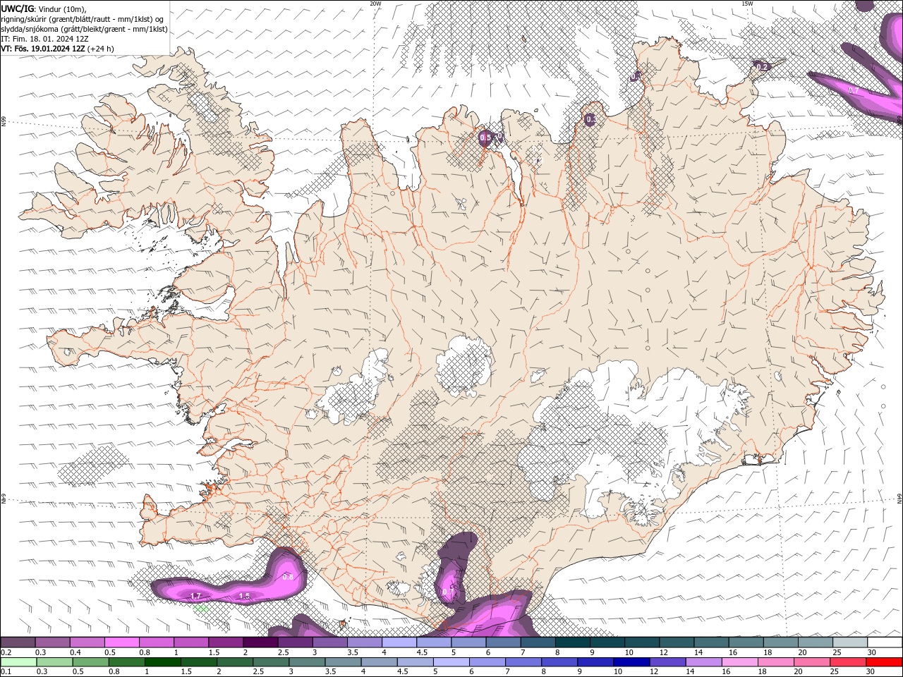Pick the dark purple 2 snow legend swatch
903x677 pixels.
(x=261, y=642)
